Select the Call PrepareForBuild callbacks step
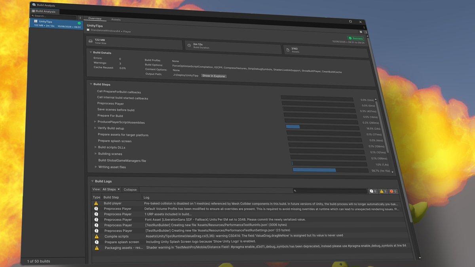This screenshot has height=267, width=475. (119, 92)
